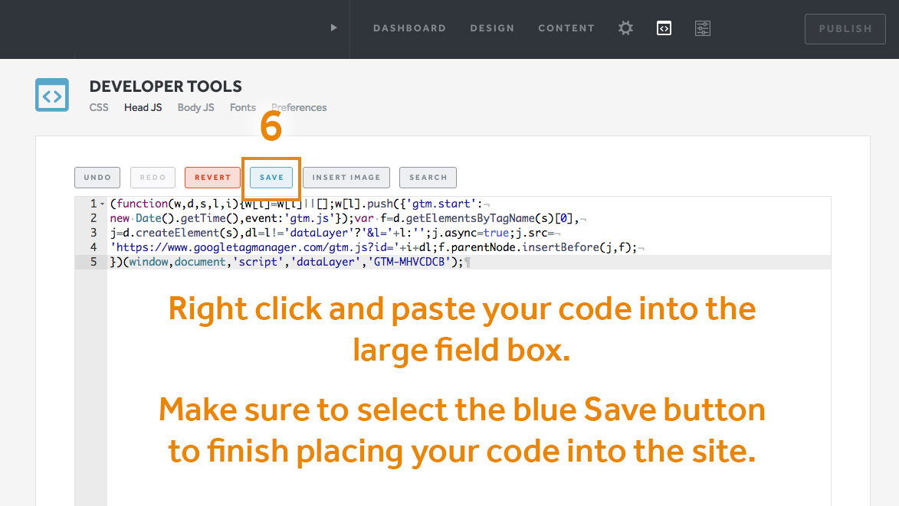Viewport: 899px width, 506px height.
Task: Open the Design menu
Action: point(492,28)
